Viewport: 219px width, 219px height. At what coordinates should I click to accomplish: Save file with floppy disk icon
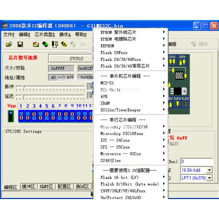(20, 44)
